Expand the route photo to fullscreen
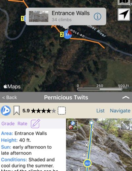Viewport: 132px width, 171px height. [125, 125]
